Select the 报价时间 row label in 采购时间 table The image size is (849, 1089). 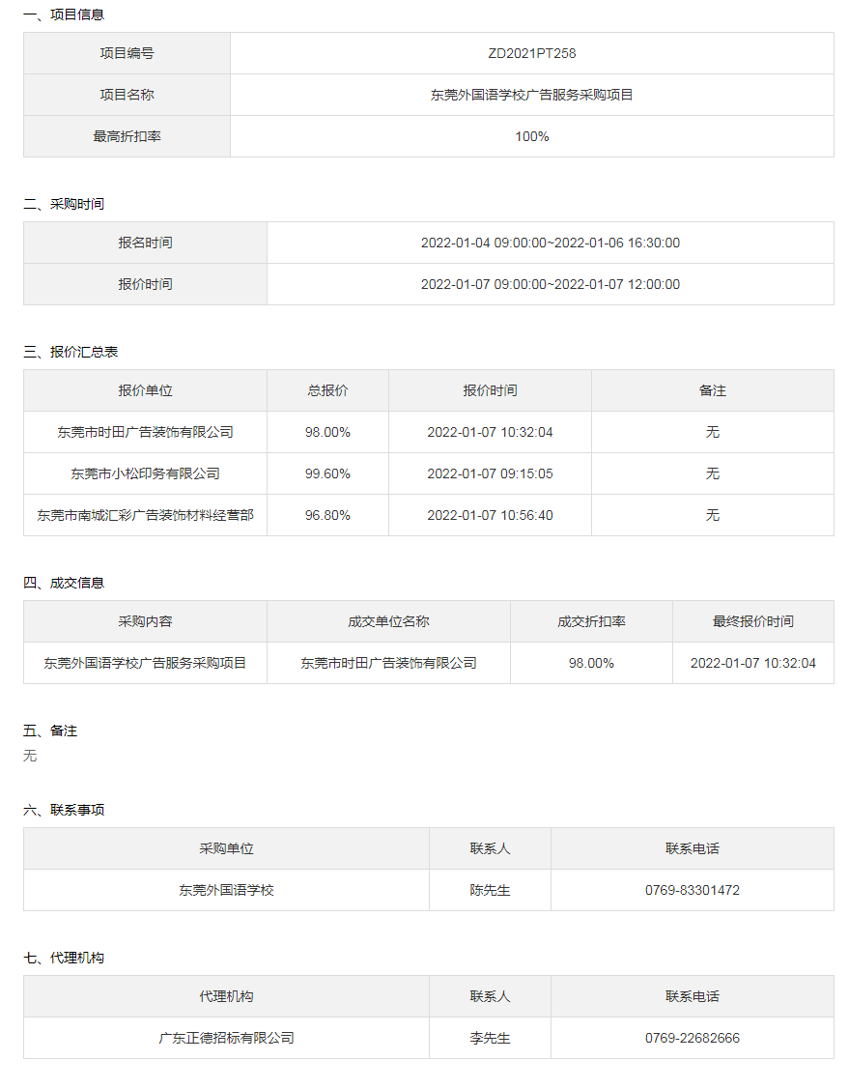[145, 285]
